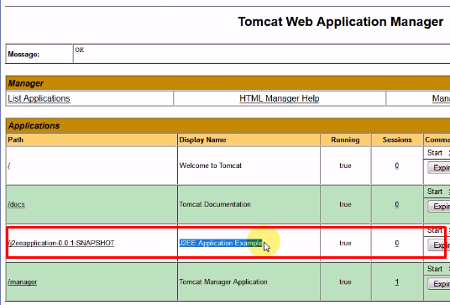Open the /j2eeapplication-0.0.1-SNAPSHOT path link
450x305 pixels.
point(61,244)
